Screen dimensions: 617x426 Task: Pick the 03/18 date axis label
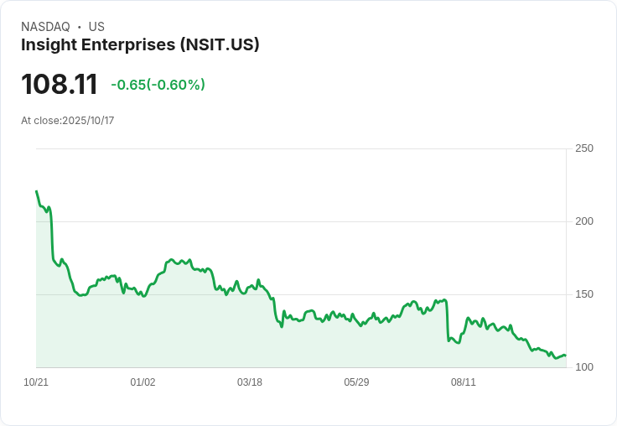(x=250, y=382)
